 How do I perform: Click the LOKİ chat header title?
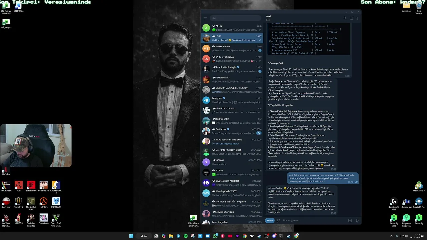[x=268, y=16]
